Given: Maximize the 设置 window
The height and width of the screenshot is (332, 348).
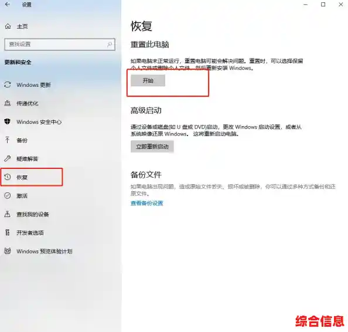Looking at the screenshot, I should (x=323, y=5).
